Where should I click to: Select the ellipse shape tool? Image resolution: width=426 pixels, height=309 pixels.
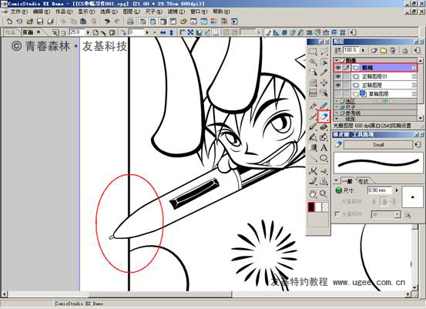324,158
